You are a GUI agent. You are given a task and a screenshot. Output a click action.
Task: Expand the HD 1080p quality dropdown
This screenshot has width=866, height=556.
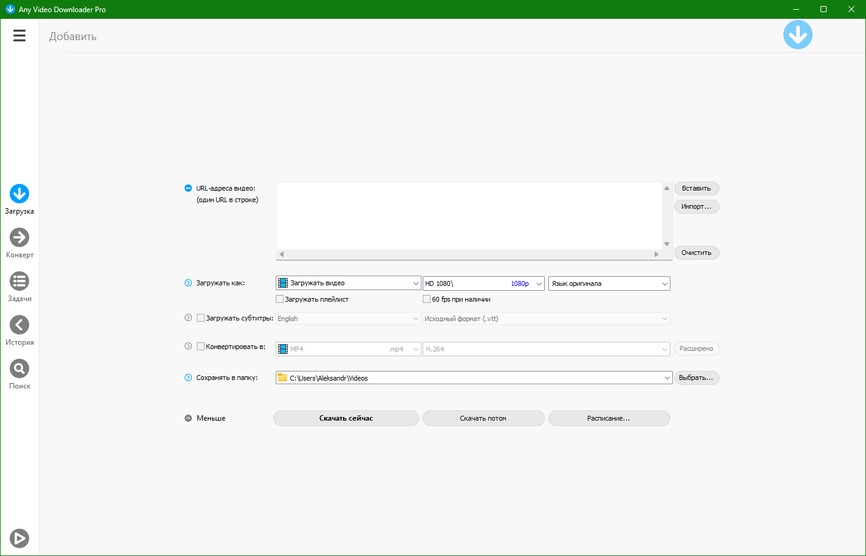point(483,283)
